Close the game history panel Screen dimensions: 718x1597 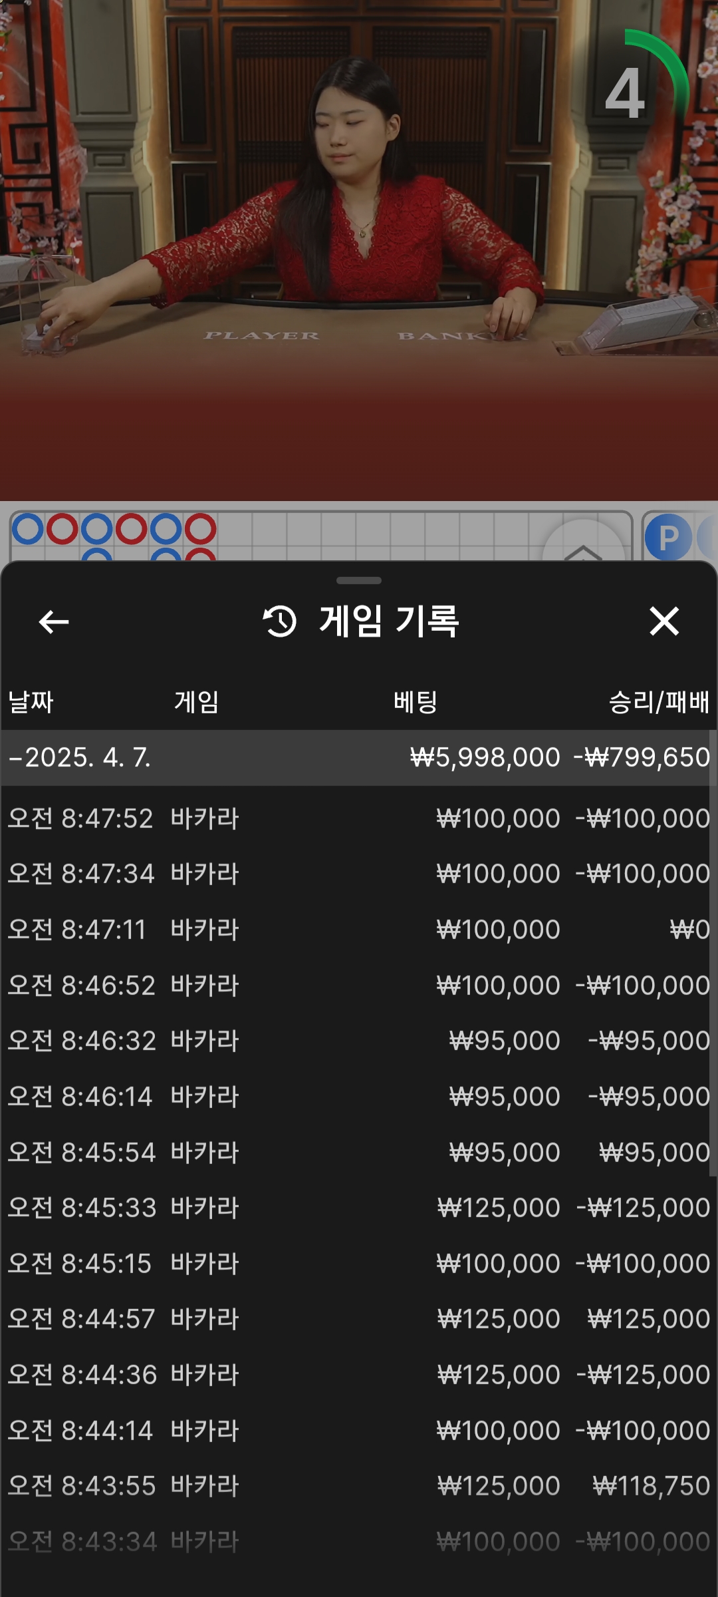pos(663,621)
